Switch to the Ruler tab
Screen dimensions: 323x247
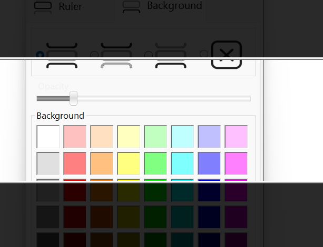pos(70,7)
